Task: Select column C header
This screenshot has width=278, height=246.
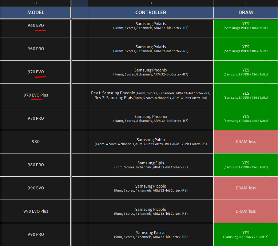Action: [x=36, y=3]
